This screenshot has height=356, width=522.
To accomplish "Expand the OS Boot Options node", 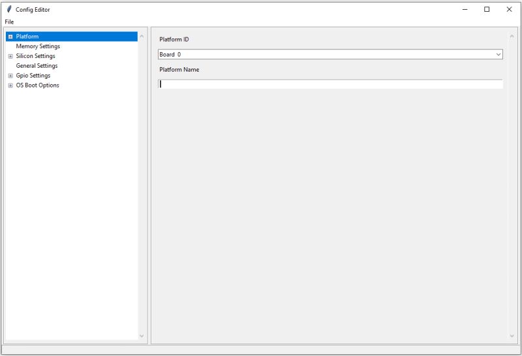I will coord(10,85).
